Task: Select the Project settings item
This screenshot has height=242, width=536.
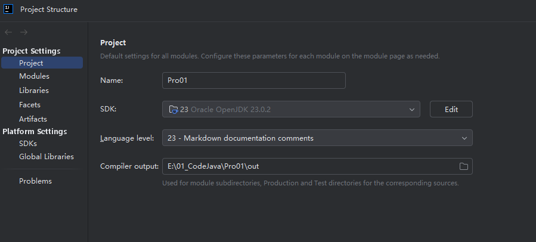Action: pyautogui.click(x=42, y=63)
